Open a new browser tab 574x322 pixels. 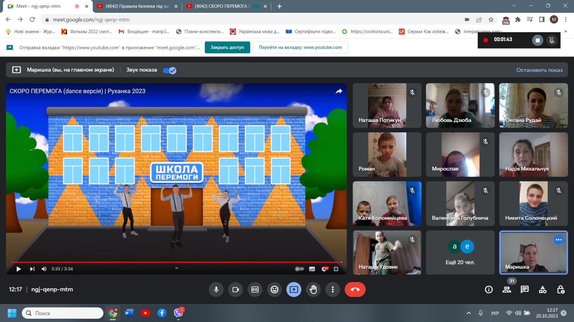tap(279, 6)
